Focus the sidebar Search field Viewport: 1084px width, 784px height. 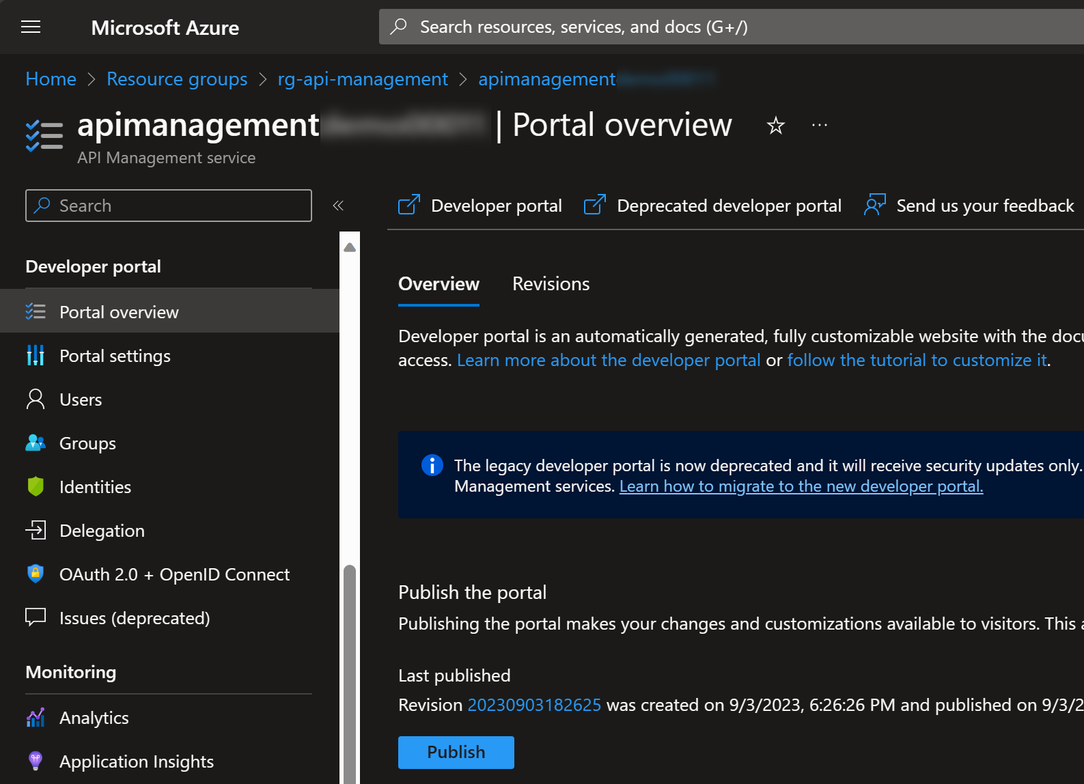click(169, 206)
